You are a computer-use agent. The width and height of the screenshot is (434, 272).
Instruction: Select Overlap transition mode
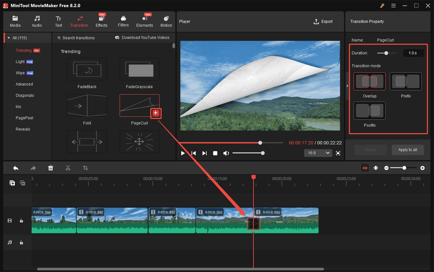pos(370,82)
